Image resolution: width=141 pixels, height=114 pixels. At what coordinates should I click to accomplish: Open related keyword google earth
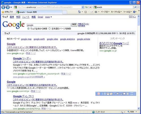39,39
